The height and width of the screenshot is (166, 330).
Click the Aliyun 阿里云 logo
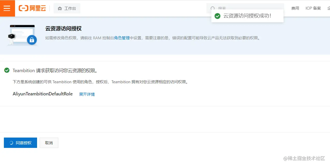point(32,8)
